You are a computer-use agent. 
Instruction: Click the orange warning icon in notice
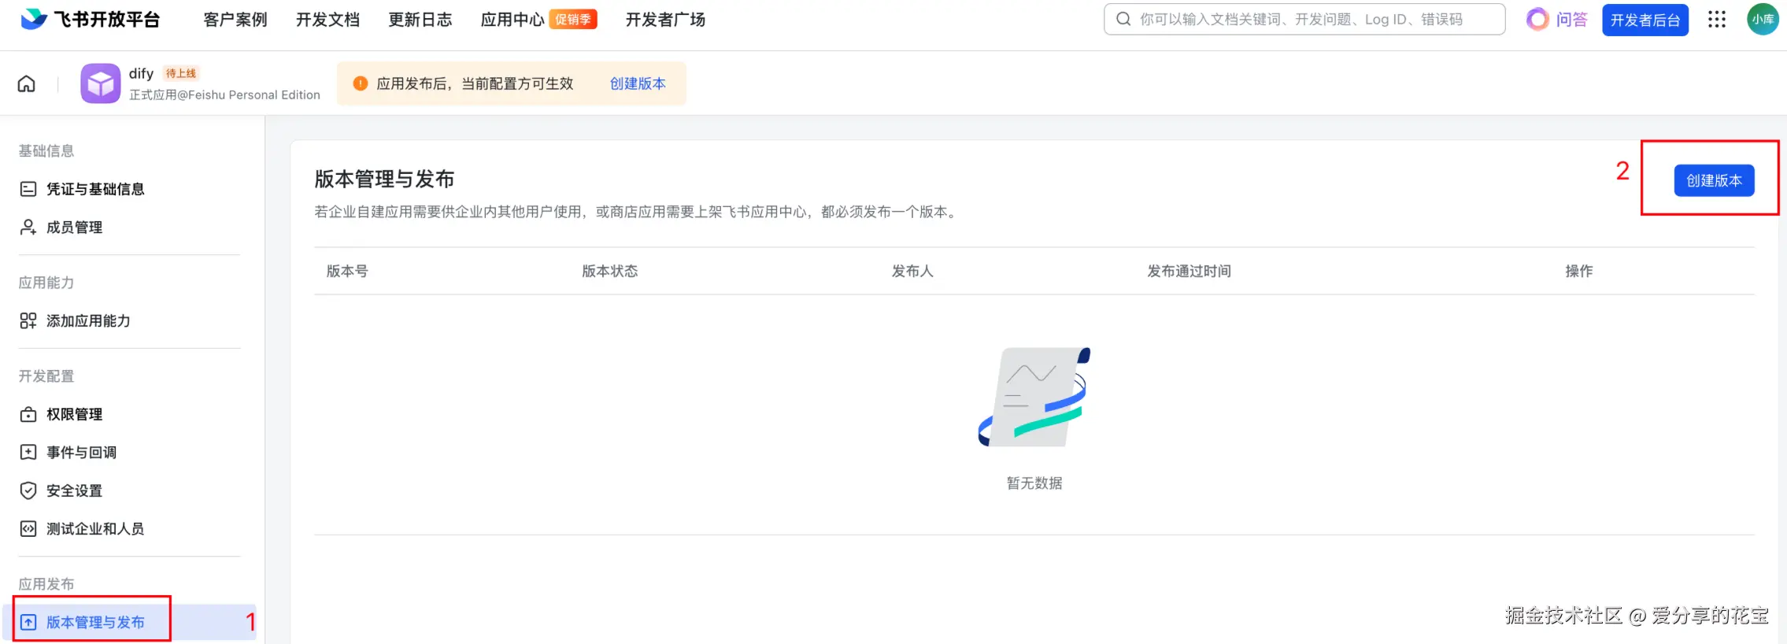[361, 83]
